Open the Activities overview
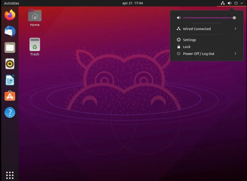The image size is (247, 181). click(11, 3)
